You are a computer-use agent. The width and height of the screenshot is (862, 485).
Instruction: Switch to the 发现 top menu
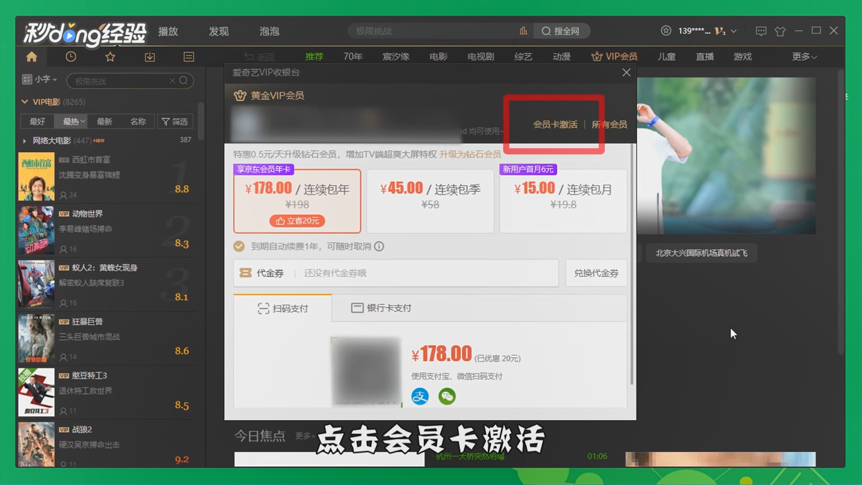pyautogui.click(x=219, y=31)
